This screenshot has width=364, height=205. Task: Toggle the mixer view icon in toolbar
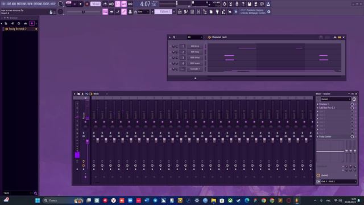pos(198,11)
